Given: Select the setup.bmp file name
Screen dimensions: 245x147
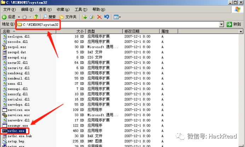Looking at the screenshot, I should 16,142.
